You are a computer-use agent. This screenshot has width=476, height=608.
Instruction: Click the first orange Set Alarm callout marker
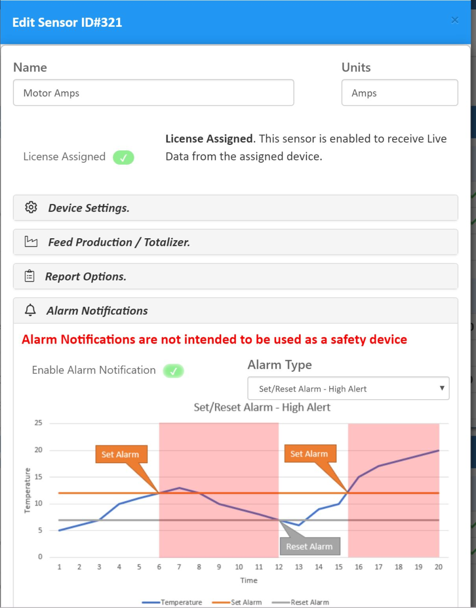point(121,454)
